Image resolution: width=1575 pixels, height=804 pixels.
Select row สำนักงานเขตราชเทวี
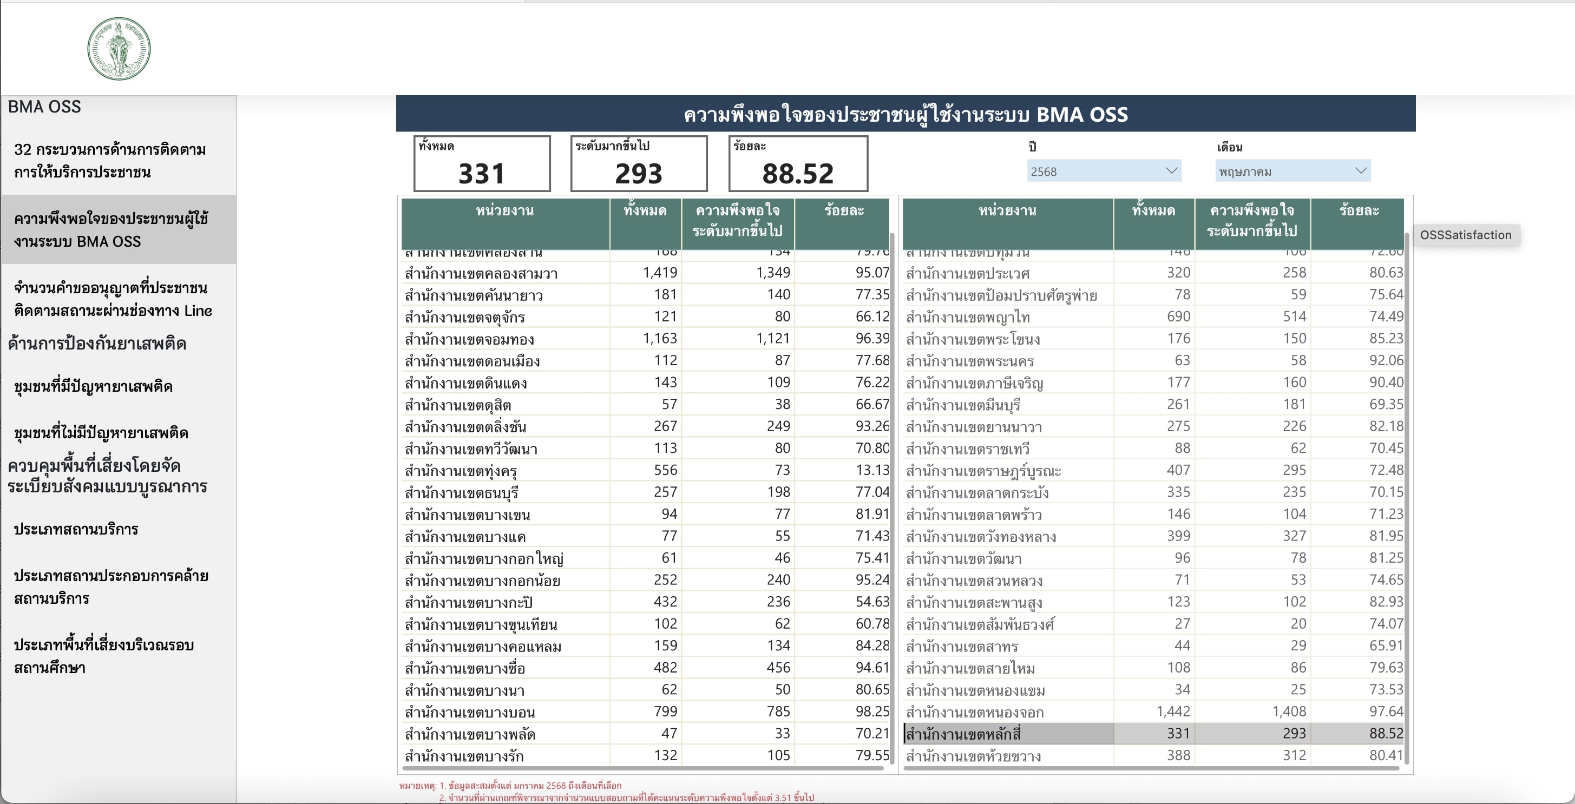tap(1154, 449)
